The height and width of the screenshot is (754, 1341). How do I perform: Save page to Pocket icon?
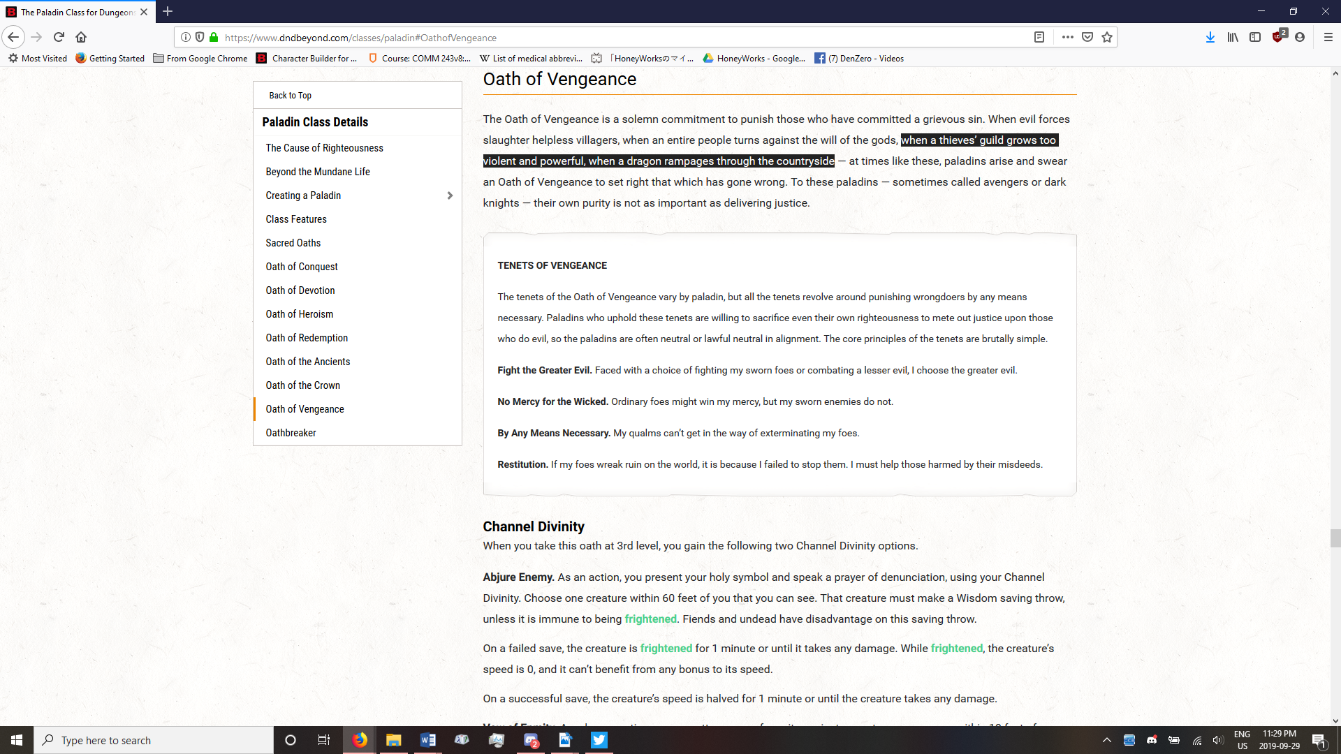(1087, 37)
